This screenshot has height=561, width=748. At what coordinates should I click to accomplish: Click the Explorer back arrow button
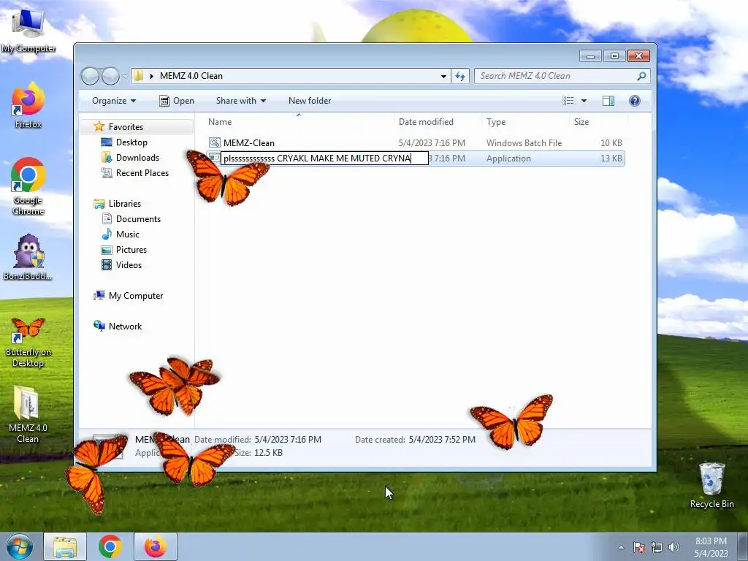click(90, 76)
